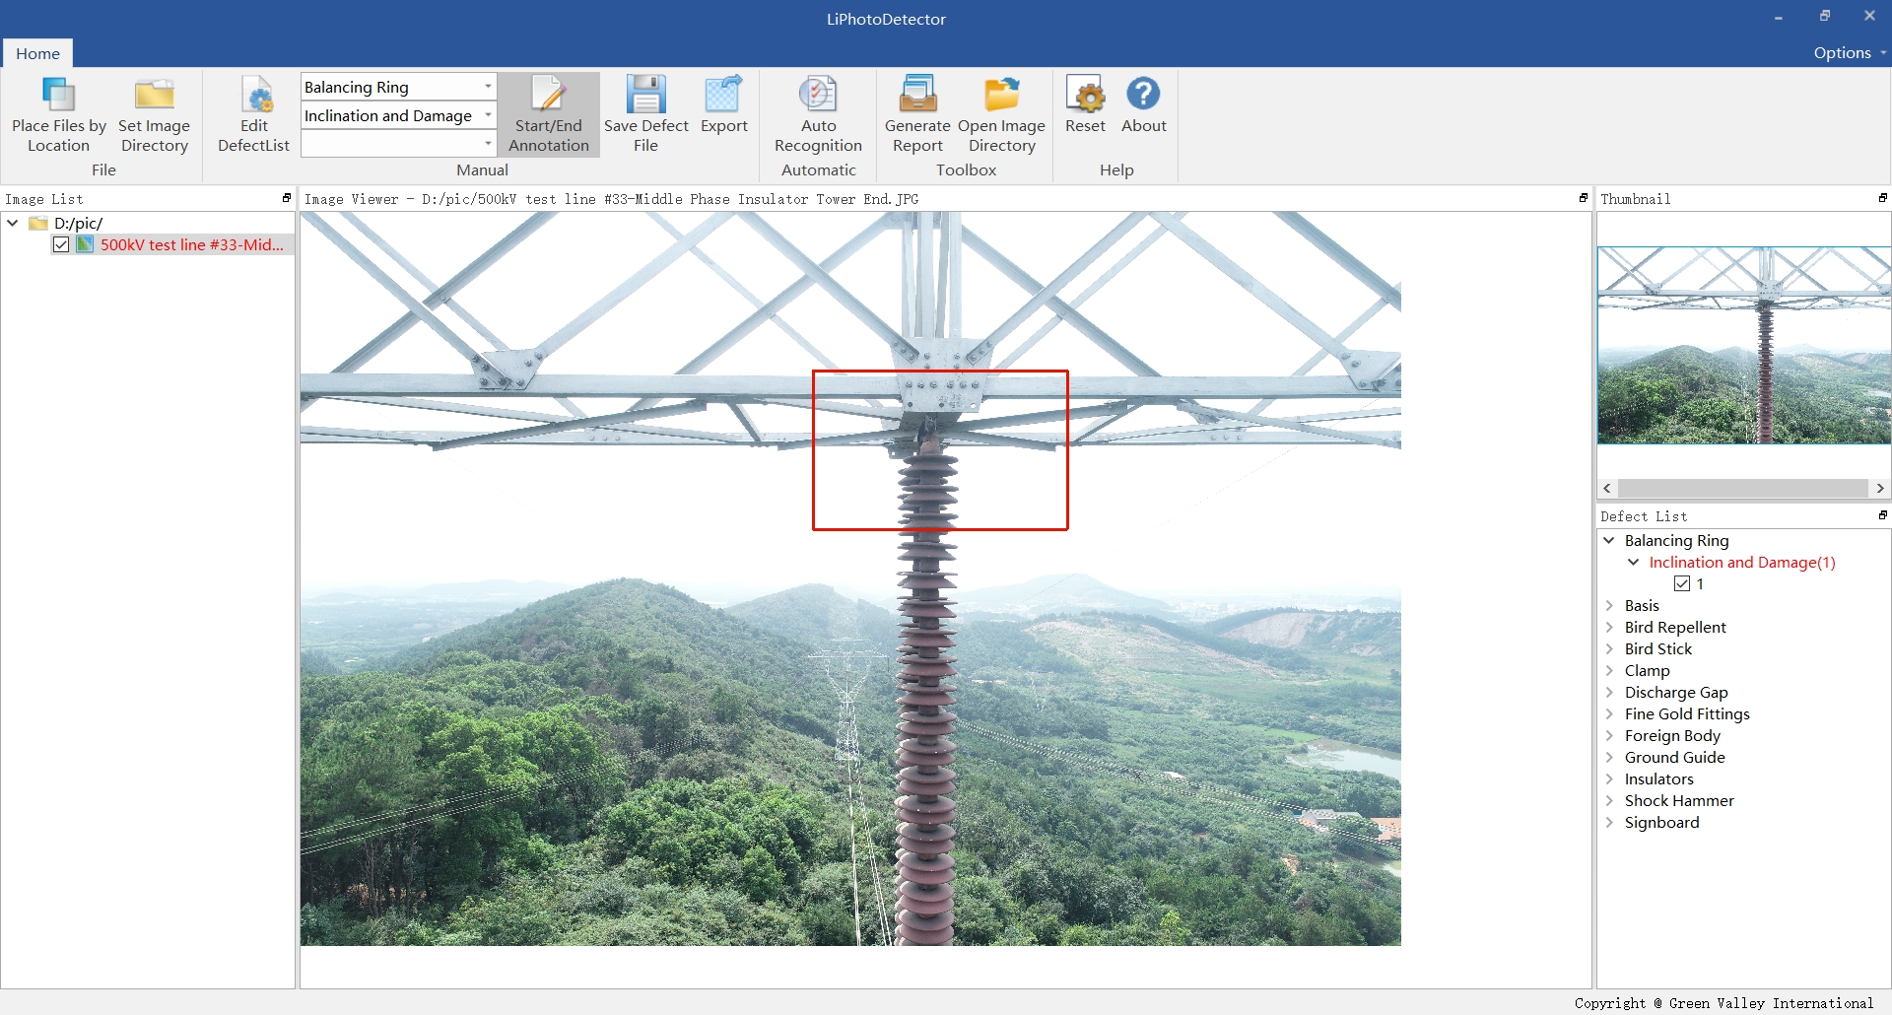Select the Basis label
This screenshot has width=1892, height=1015.
[x=1642, y=605]
